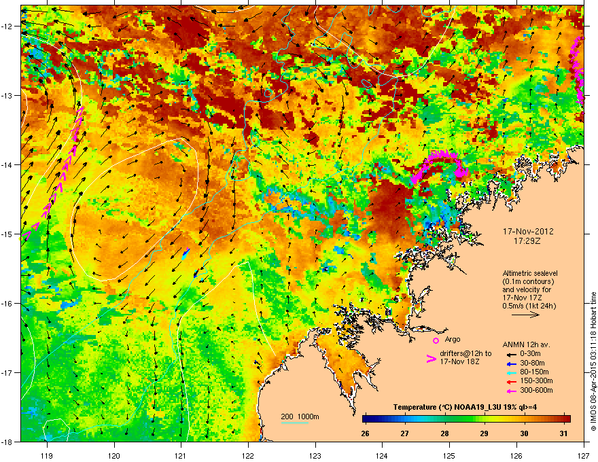Click the '(0.1m contours)' text line
This screenshot has height=462, width=598.
pyautogui.click(x=528, y=282)
